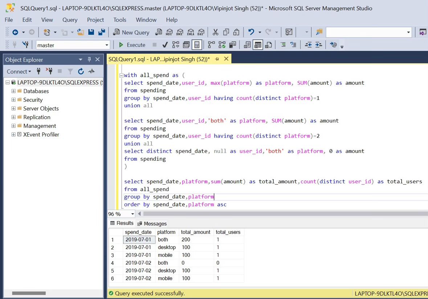The width and height of the screenshot is (428, 299).
Task: Toggle the Object Explorer pin
Action: (x=89, y=60)
